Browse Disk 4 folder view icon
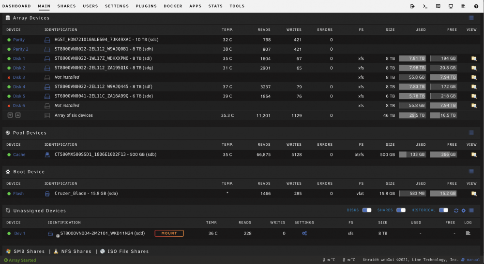Image resolution: width=484 pixels, height=264 pixels. [474, 87]
